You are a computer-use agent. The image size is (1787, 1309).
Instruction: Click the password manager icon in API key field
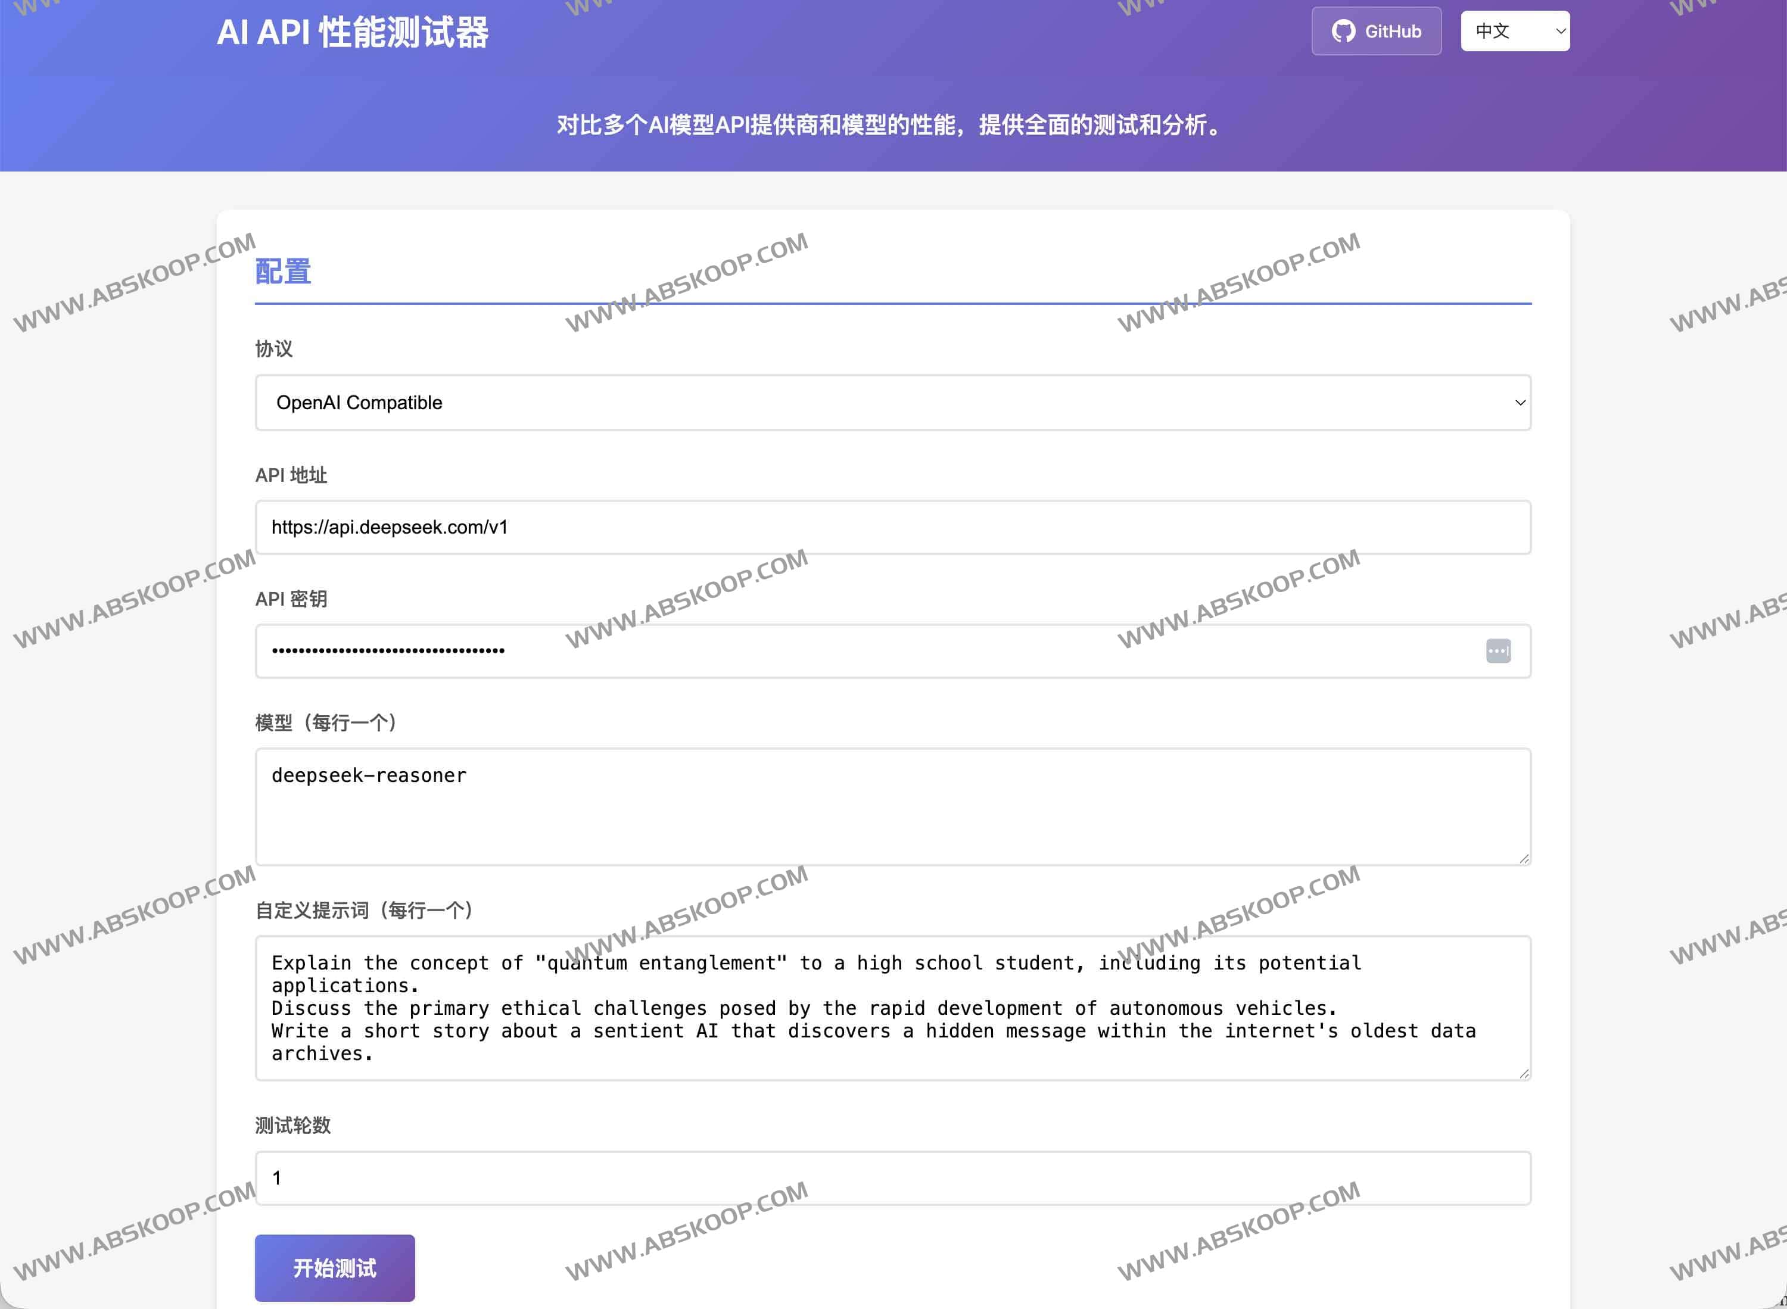pyautogui.click(x=1498, y=652)
